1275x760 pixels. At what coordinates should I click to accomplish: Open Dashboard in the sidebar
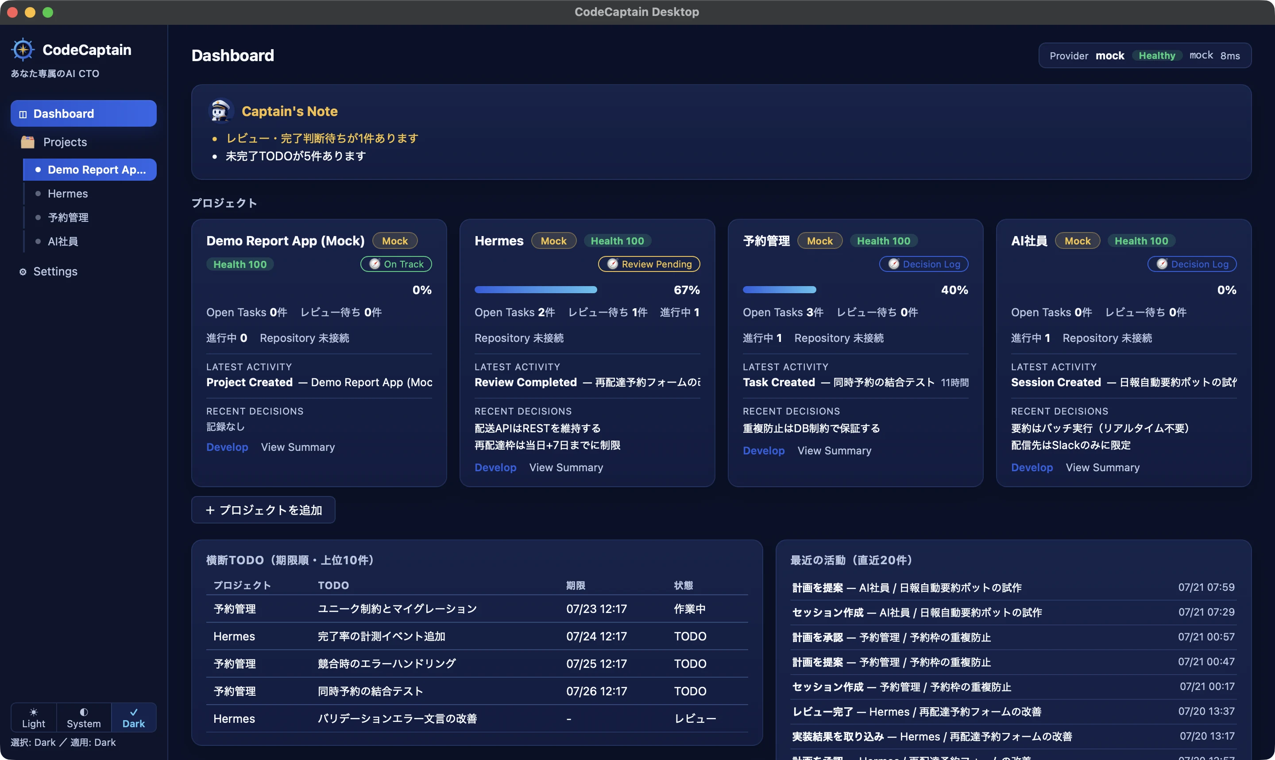point(83,113)
